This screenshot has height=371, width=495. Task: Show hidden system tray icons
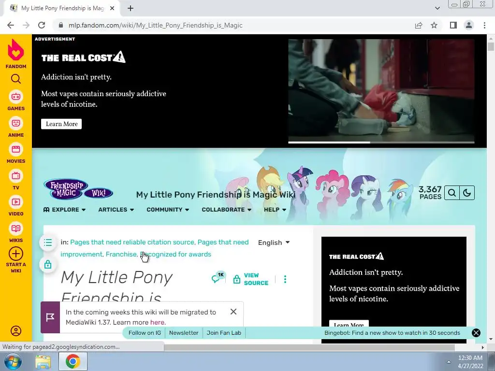(x=449, y=362)
